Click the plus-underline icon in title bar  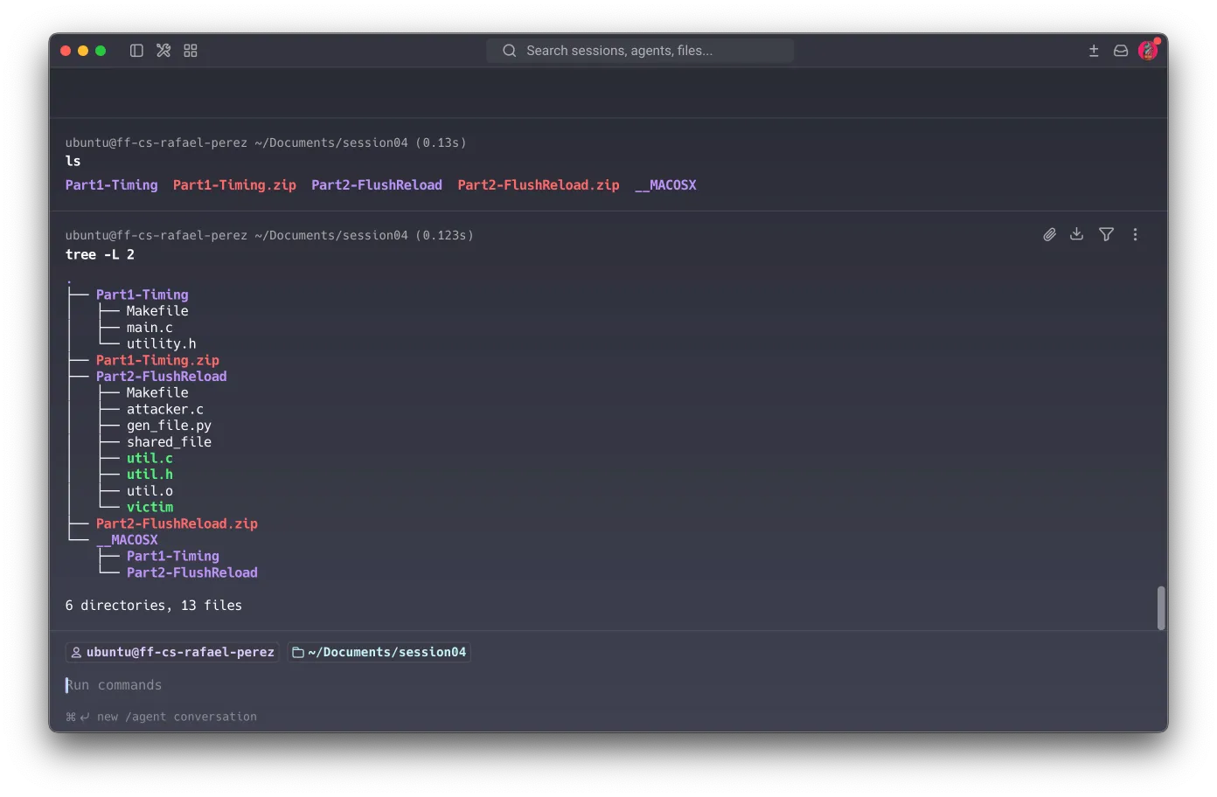pyautogui.click(x=1094, y=51)
